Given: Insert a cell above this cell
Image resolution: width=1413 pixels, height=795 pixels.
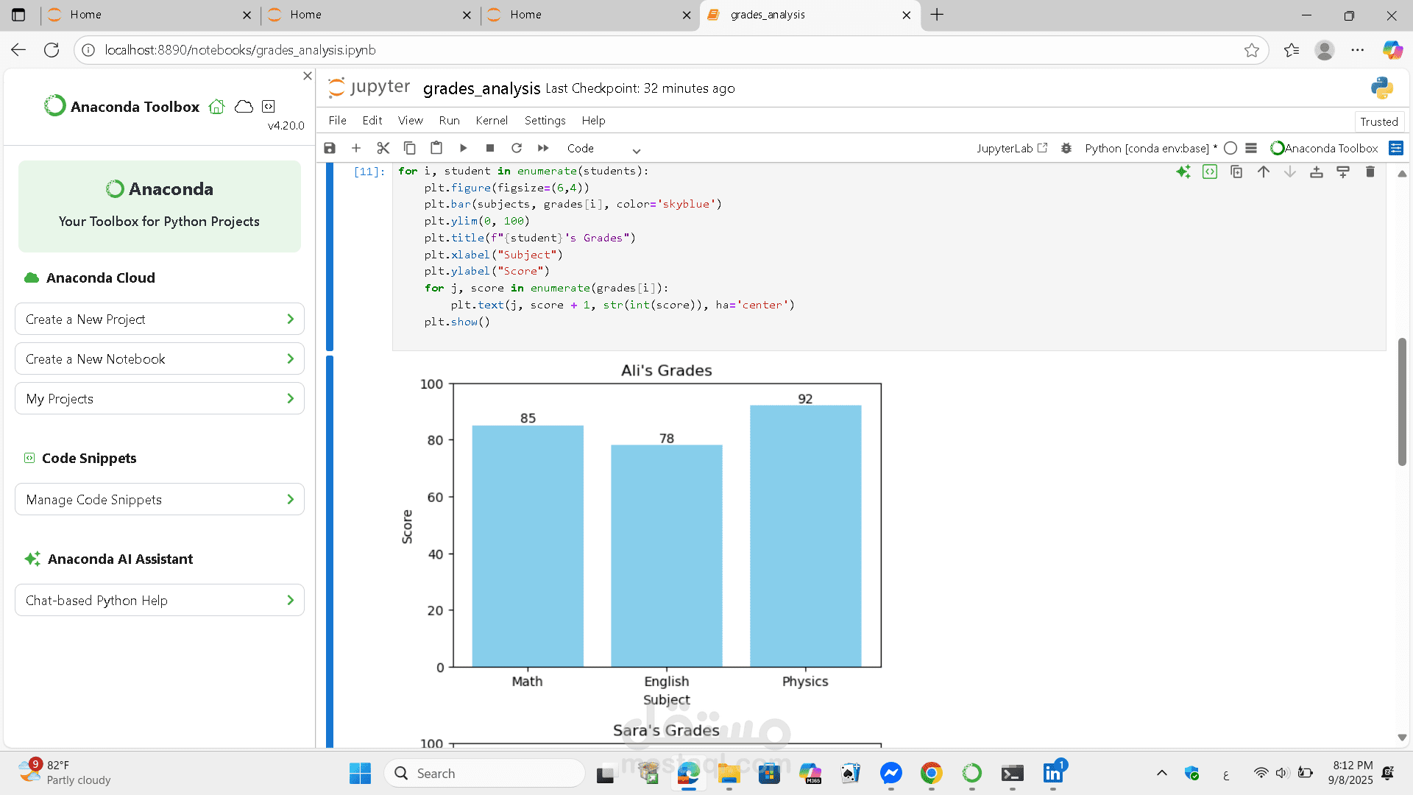Looking at the screenshot, I should [x=1317, y=172].
